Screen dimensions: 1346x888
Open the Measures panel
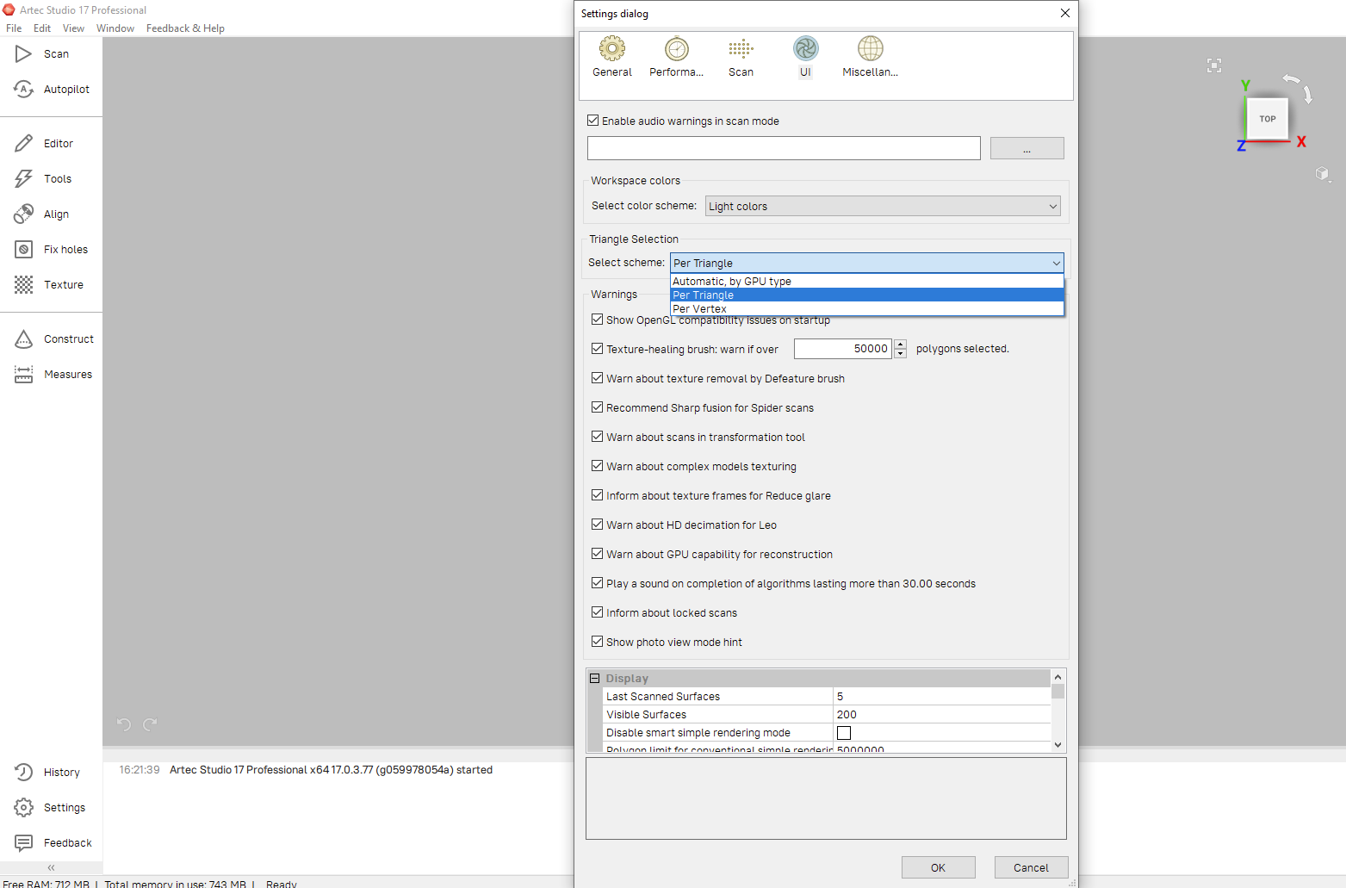(x=53, y=375)
